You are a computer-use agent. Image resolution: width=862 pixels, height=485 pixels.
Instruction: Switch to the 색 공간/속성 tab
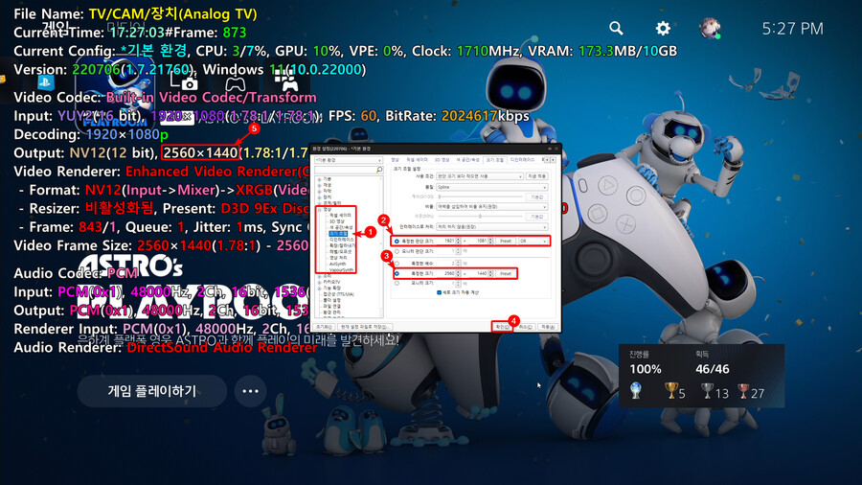pyautogui.click(x=467, y=159)
